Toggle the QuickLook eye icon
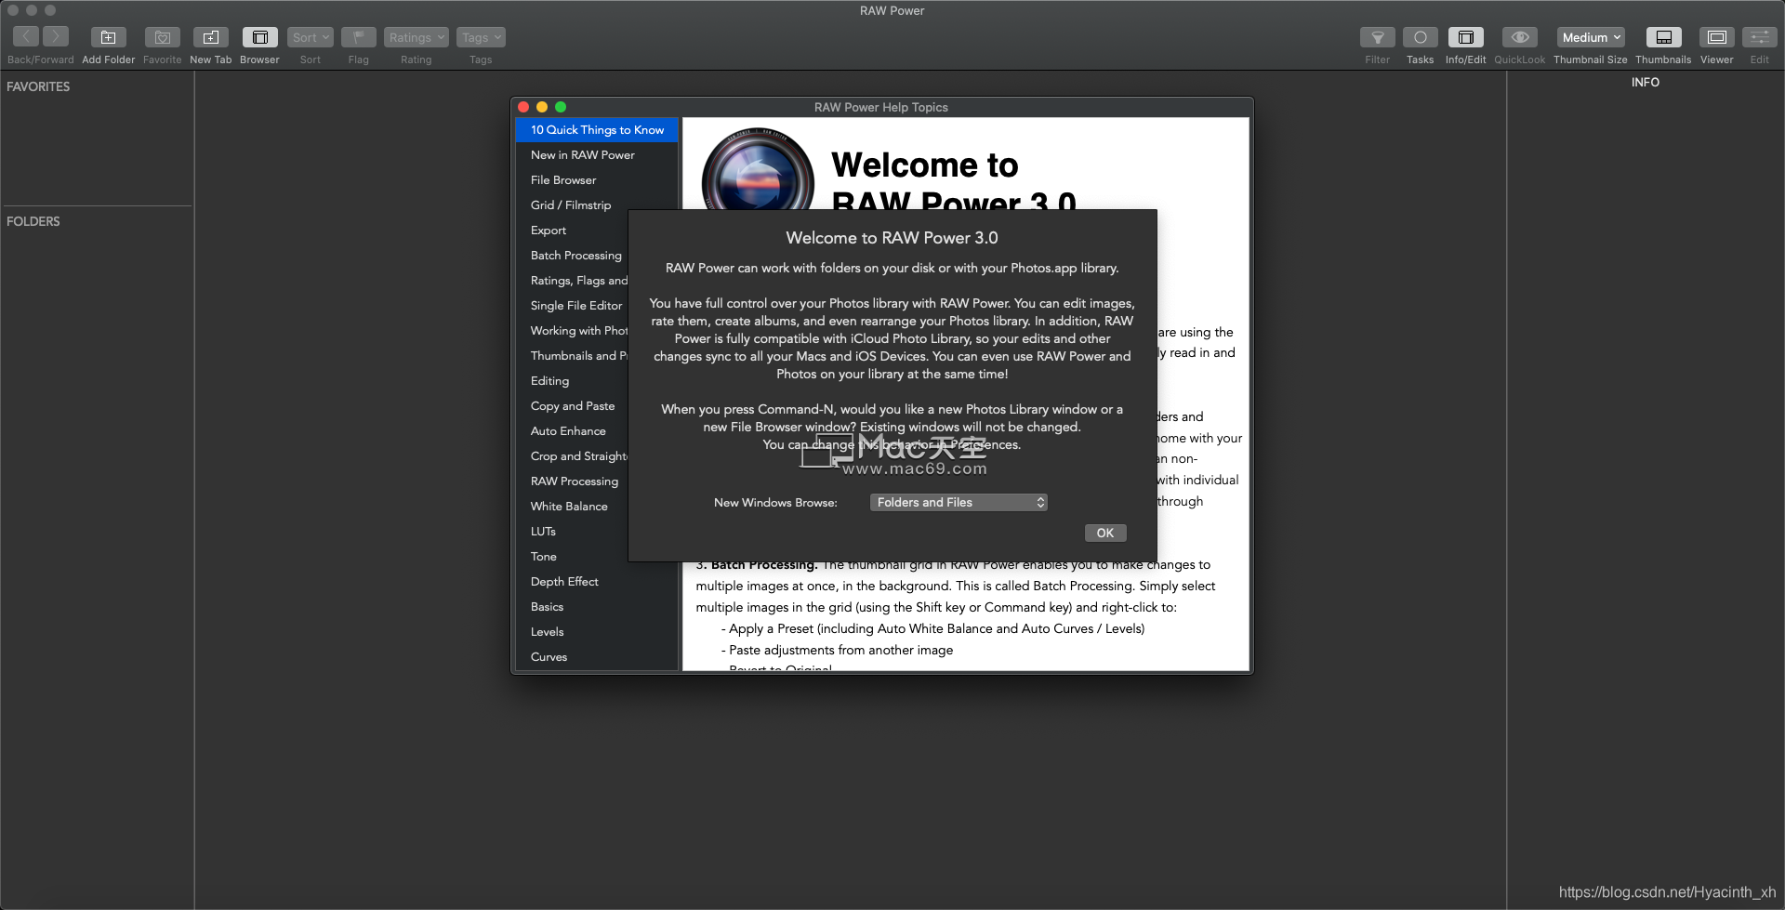This screenshot has height=910, width=1785. (1520, 37)
